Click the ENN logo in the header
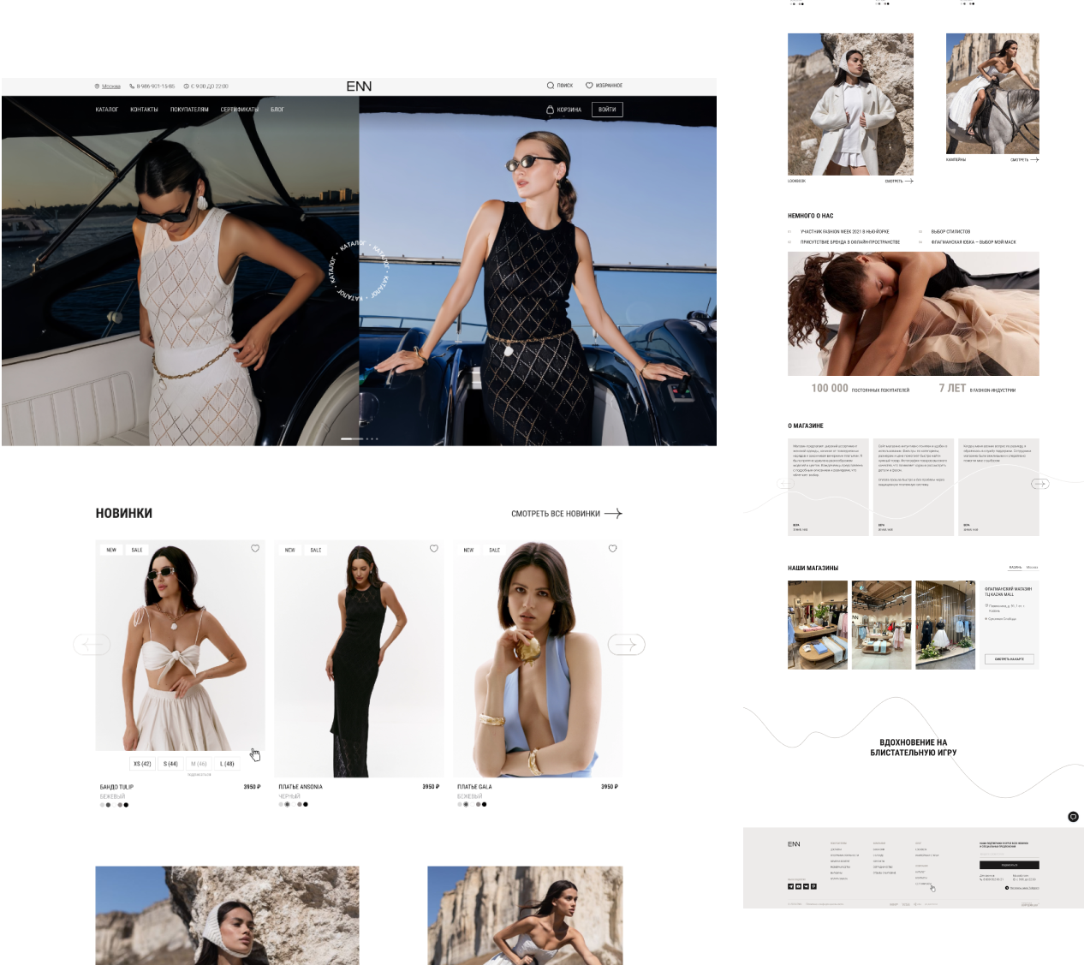The width and height of the screenshot is (1084, 965). pos(359,86)
